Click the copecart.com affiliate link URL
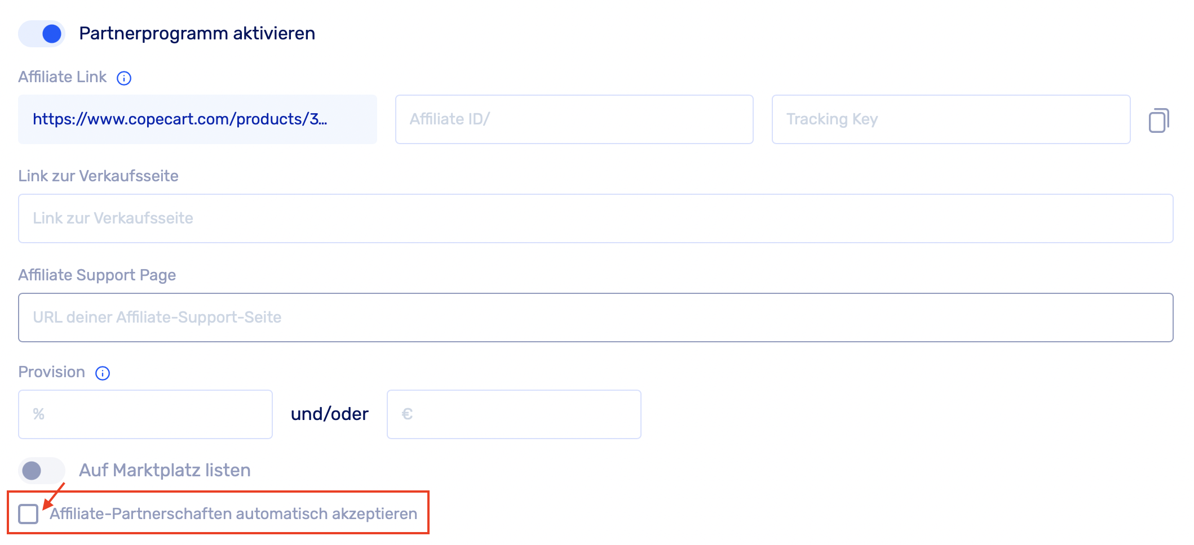1194x545 pixels. click(180, 119)
